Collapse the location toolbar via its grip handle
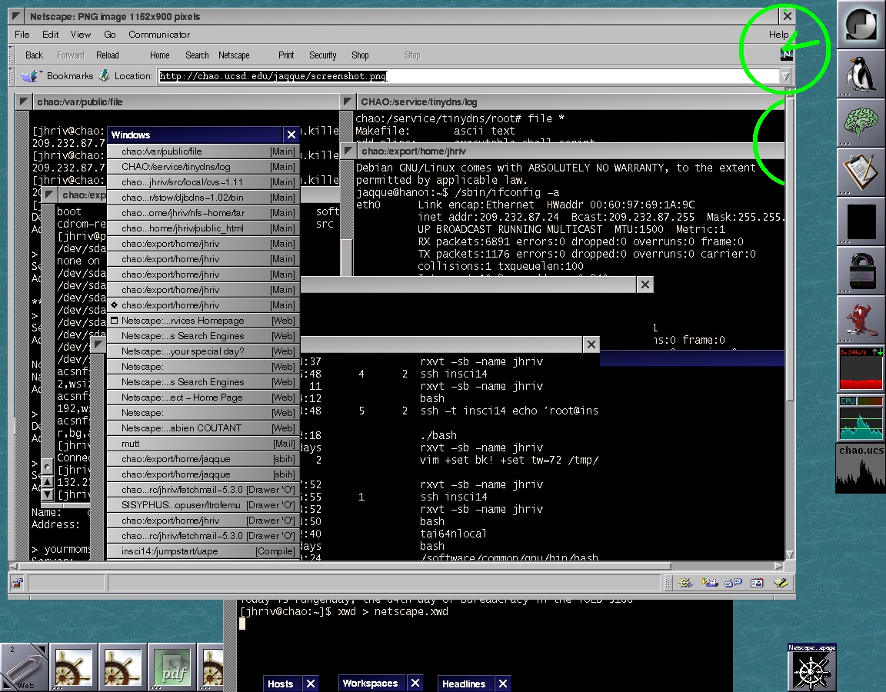The image size is (886, 692). point(11,76)
